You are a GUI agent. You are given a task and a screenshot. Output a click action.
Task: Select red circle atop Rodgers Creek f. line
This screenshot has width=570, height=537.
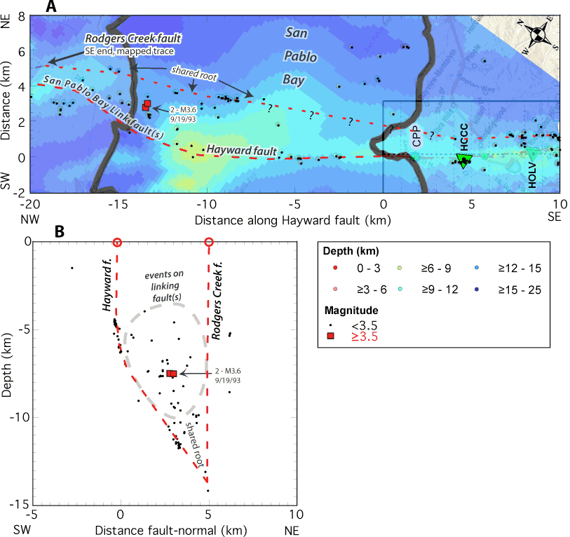coord(208,242)
